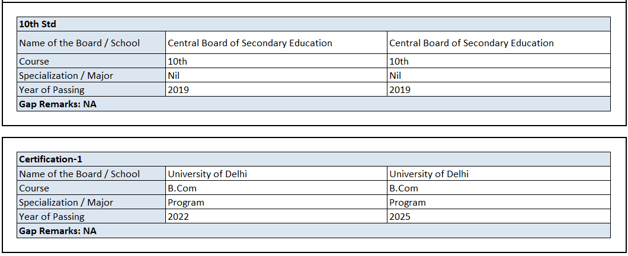This screenshot has height=256, width=628.
Task: Select Course label in Certification-1 table
Action: point(34,188)
